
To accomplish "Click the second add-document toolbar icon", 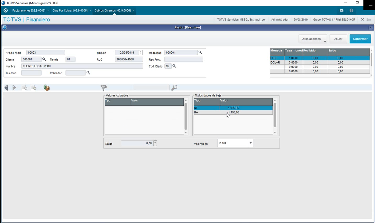I will (x=33, y=88).
